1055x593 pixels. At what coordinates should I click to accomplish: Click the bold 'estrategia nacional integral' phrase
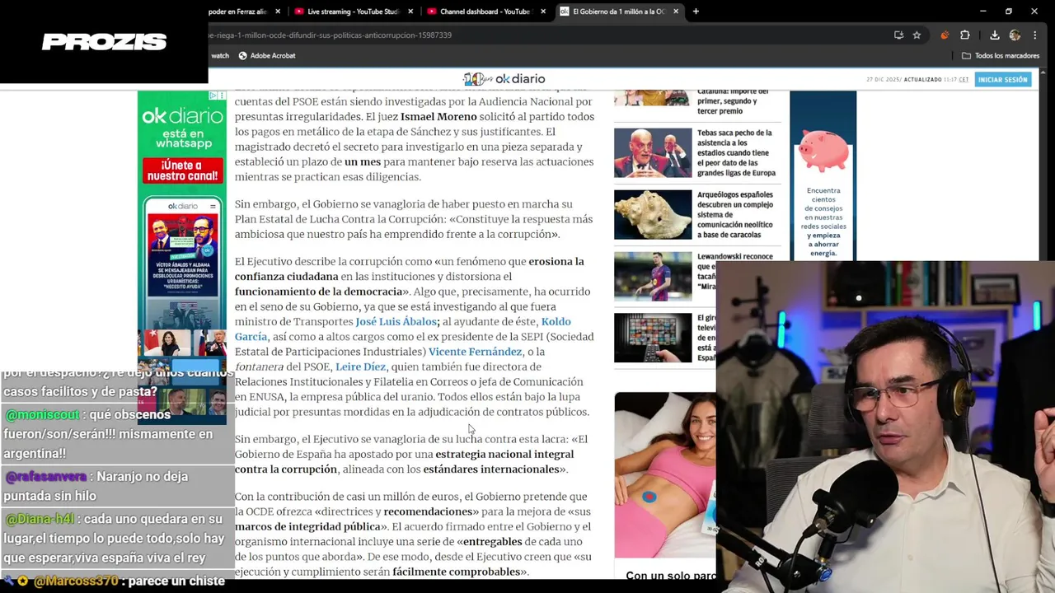point(504,455)
